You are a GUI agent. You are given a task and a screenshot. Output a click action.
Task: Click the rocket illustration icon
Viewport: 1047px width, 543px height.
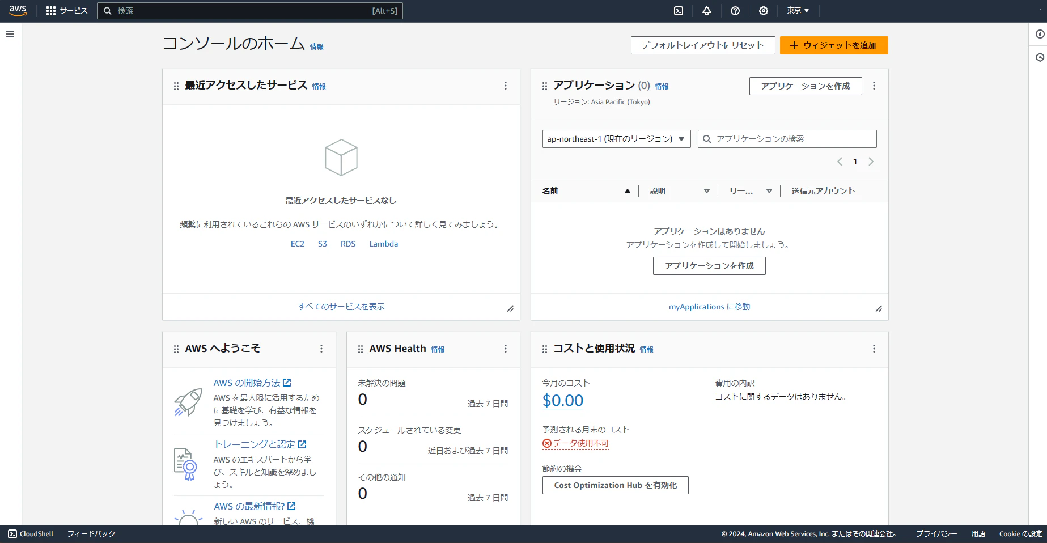point(188,402)
